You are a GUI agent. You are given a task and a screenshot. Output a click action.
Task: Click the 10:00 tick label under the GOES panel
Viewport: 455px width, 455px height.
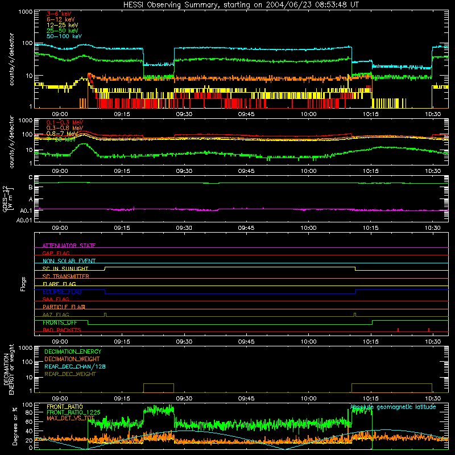[x=308, y=228]
